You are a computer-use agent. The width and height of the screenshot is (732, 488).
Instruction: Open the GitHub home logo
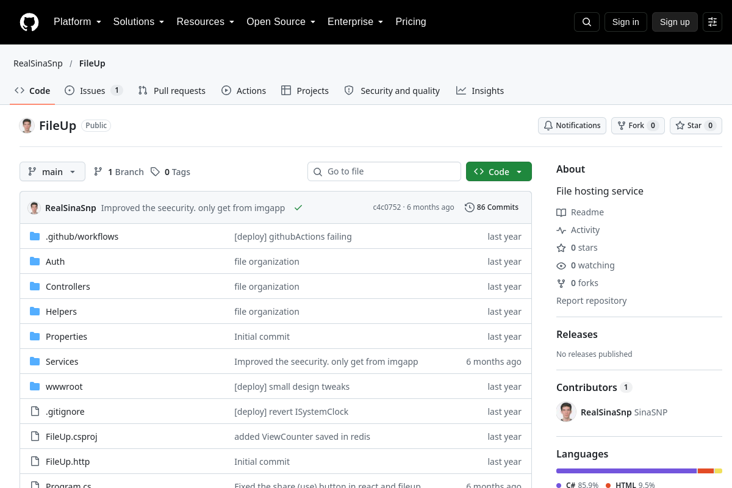point(29,22)
